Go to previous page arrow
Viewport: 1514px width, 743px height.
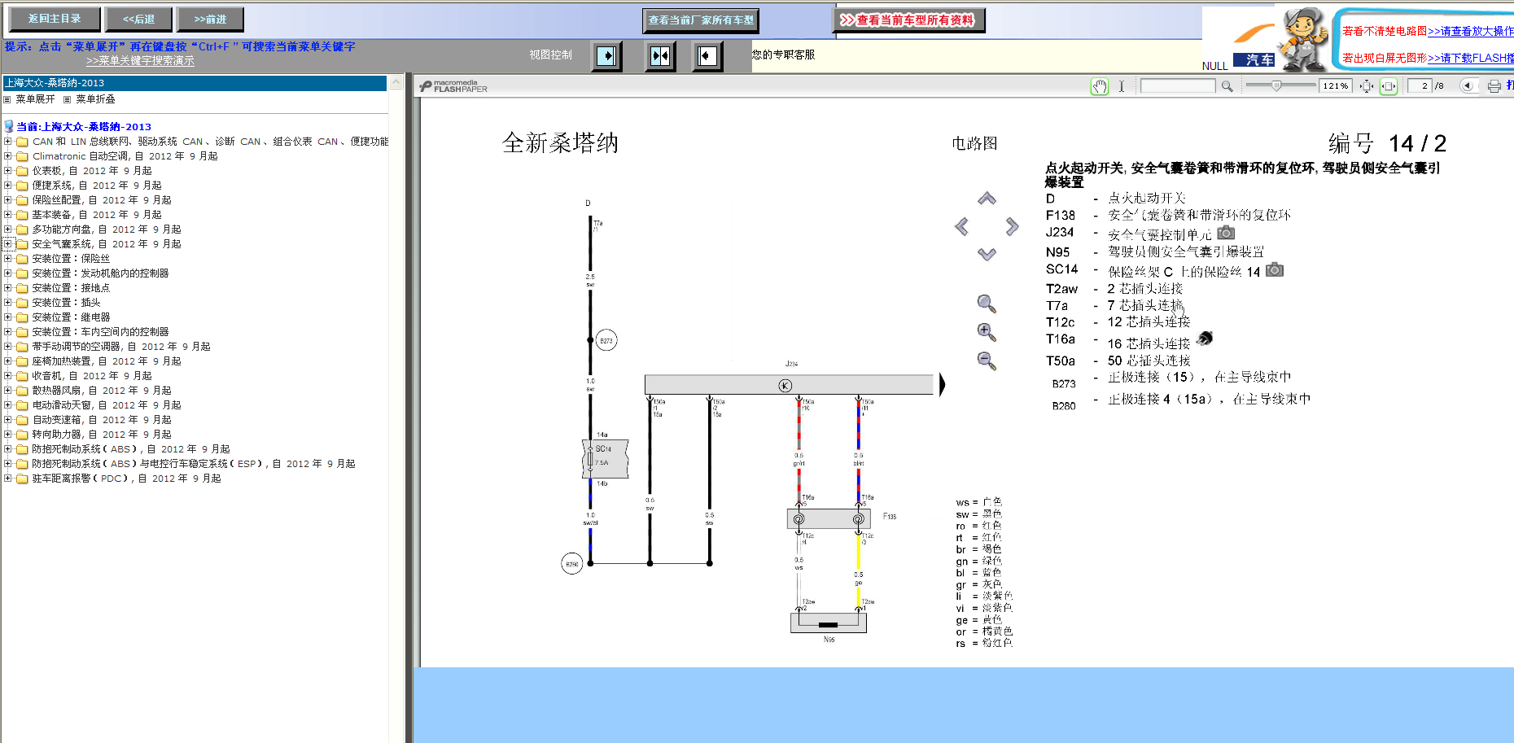point(1467,85)
